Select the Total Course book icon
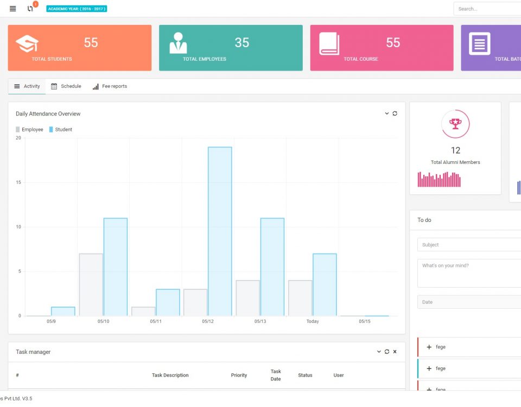This screenshot has height=407, width=521. (x=328, y=43)
